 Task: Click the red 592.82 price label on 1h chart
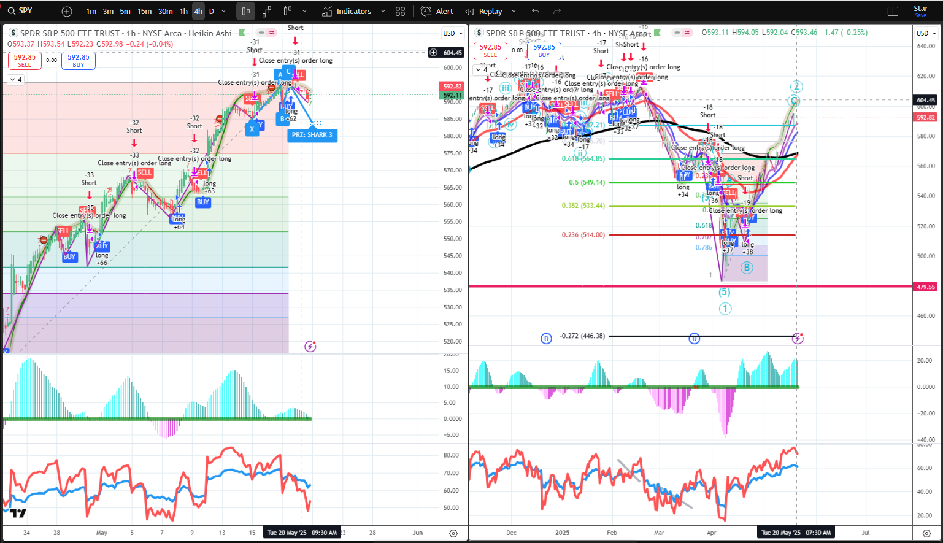pos(453,87)
